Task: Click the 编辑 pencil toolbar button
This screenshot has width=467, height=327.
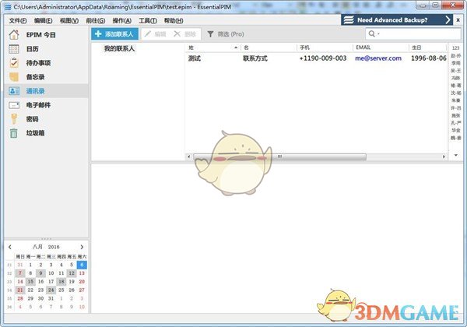Action: [x=155, y=34]
